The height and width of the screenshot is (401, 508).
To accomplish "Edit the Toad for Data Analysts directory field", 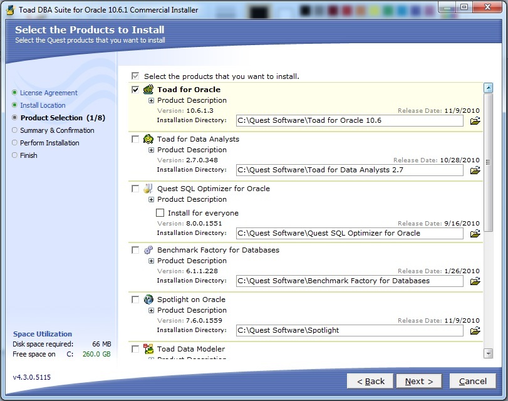I will click(350, 170).
